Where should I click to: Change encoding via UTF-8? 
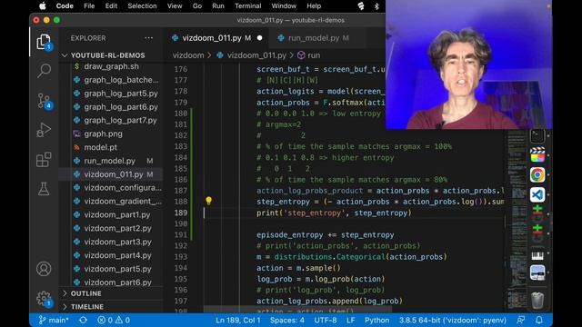tap(326, 320)
